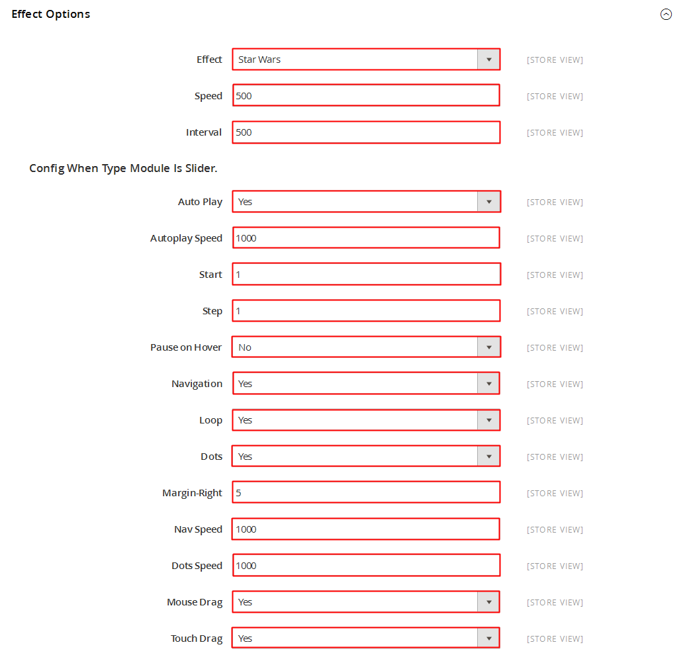Focus the Autoplay Speed text box

pos(366,238)
